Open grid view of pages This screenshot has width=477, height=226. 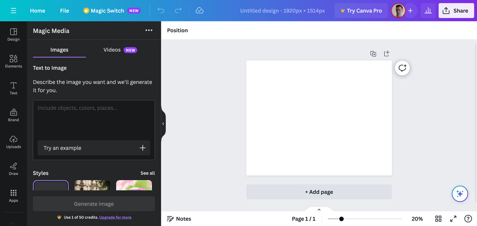(x=438, y=219)
